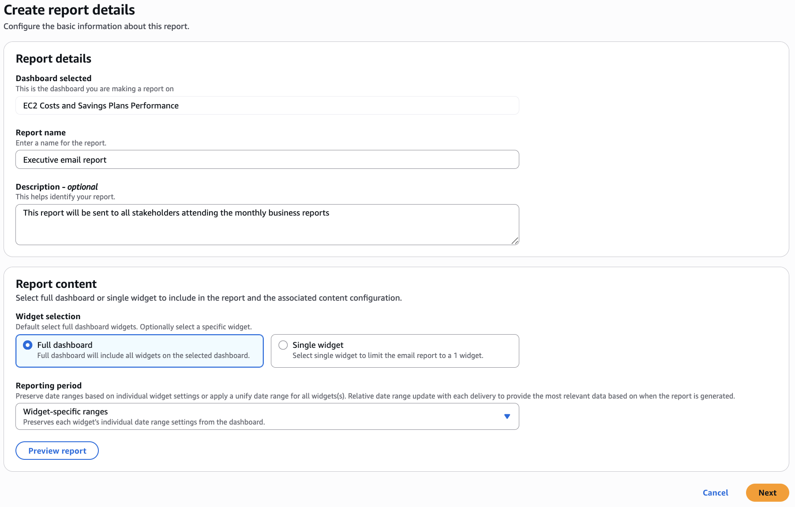This screenshot has width=795, height=507.
Task: Cancel the report creation
Action: (x=715, y=492)
